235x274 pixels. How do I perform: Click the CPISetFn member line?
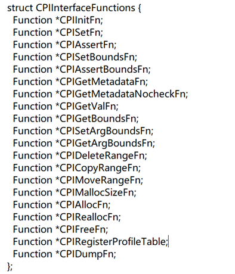click(x=58, y=33)
